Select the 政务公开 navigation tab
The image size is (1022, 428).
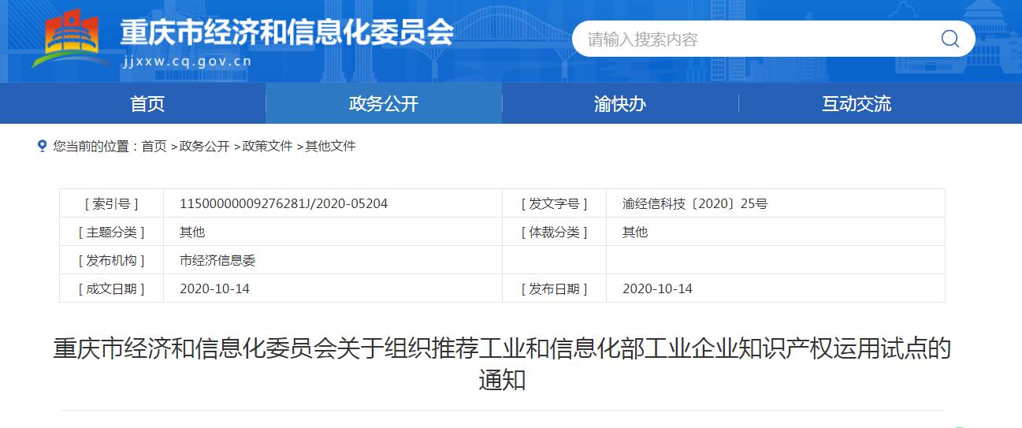pos(384,103)
